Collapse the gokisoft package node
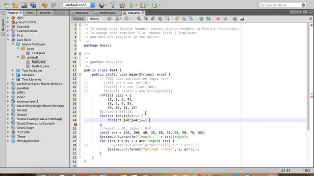The width and height of the screenshot is (314, 176). click(18, 57)
